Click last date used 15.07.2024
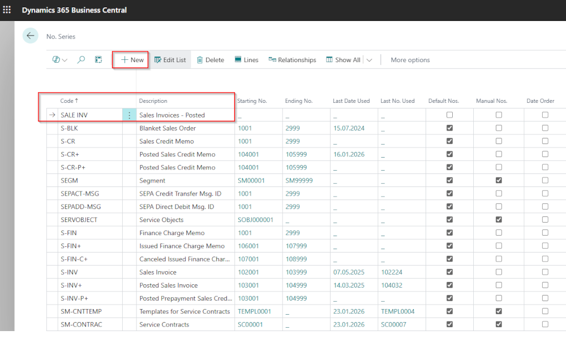This screenshot has width=566, height=339. (x=349, y=128)
